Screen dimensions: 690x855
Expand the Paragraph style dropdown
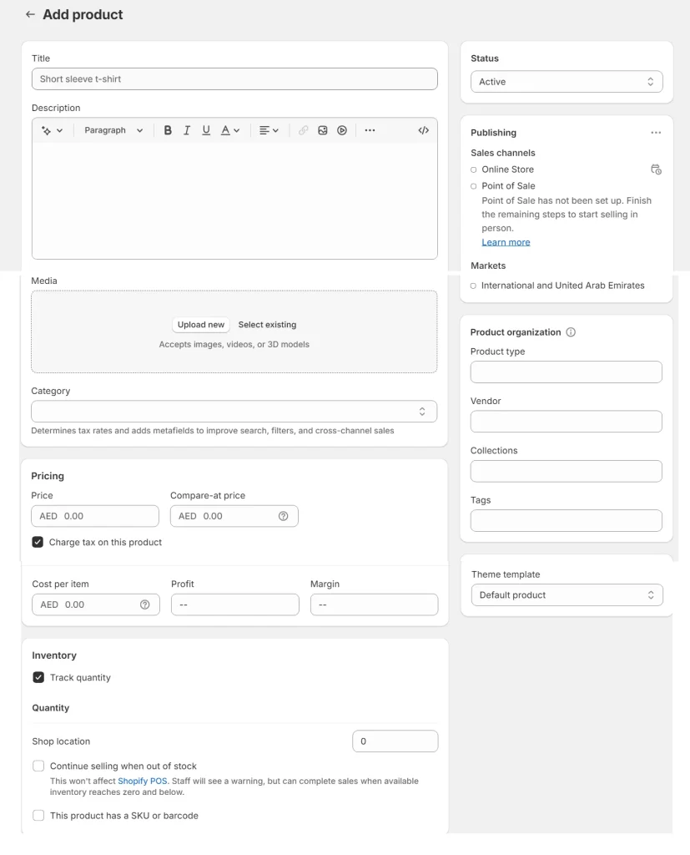tap(113, 130)
